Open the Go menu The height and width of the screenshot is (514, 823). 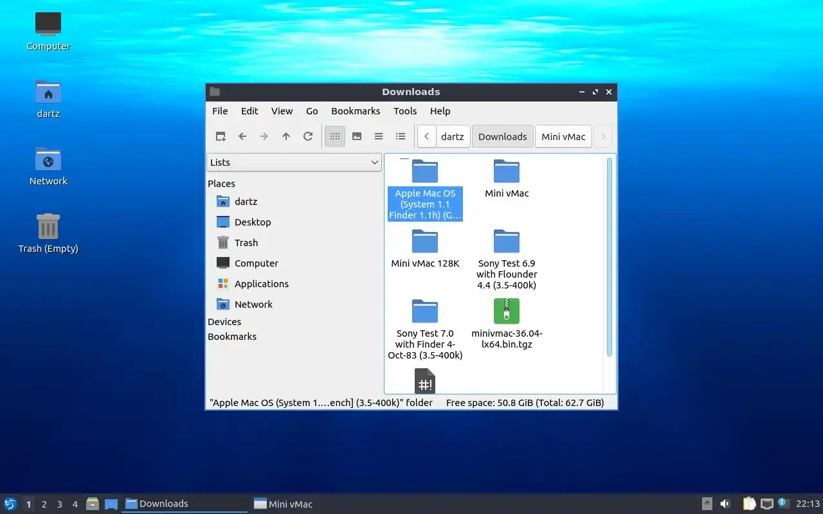click(312, 111)
